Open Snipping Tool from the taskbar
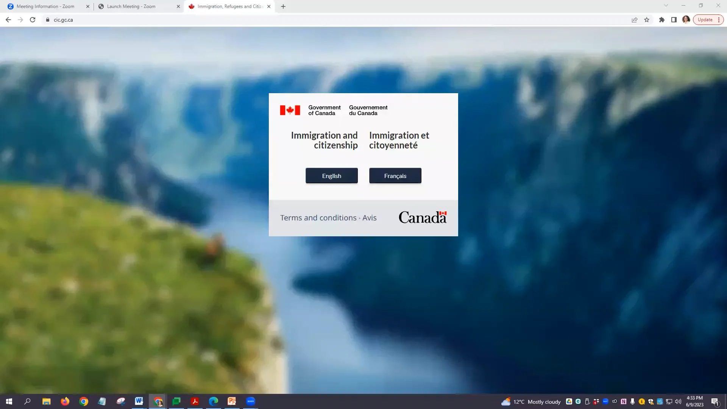This screenshot has height=409, width=727. 121,401
